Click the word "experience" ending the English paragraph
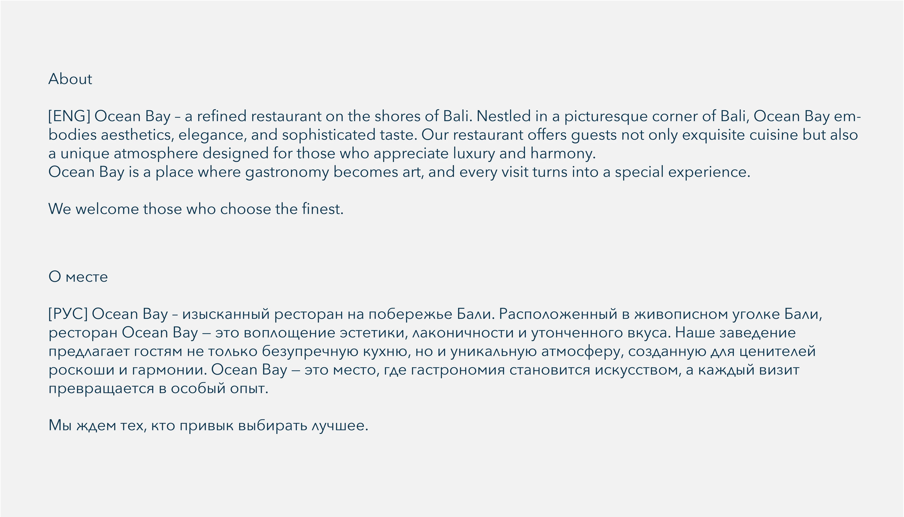The width and height of the screenshot is (904, 517). tap(709, 172)
